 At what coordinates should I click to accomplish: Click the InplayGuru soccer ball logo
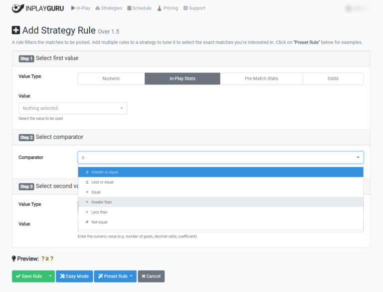(17, 8)
